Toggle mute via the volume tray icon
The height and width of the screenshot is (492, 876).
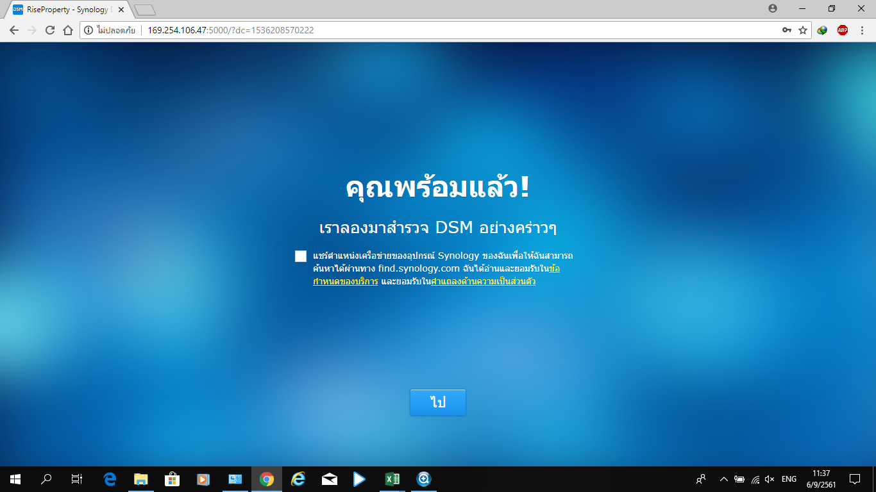pyautogui.click(x=770, y=479)
